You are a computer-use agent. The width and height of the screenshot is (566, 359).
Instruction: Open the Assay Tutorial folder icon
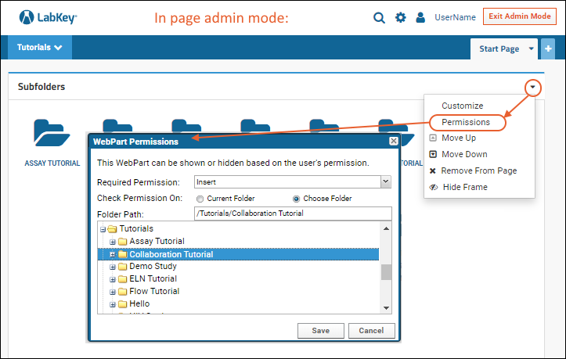coord(52,133)
